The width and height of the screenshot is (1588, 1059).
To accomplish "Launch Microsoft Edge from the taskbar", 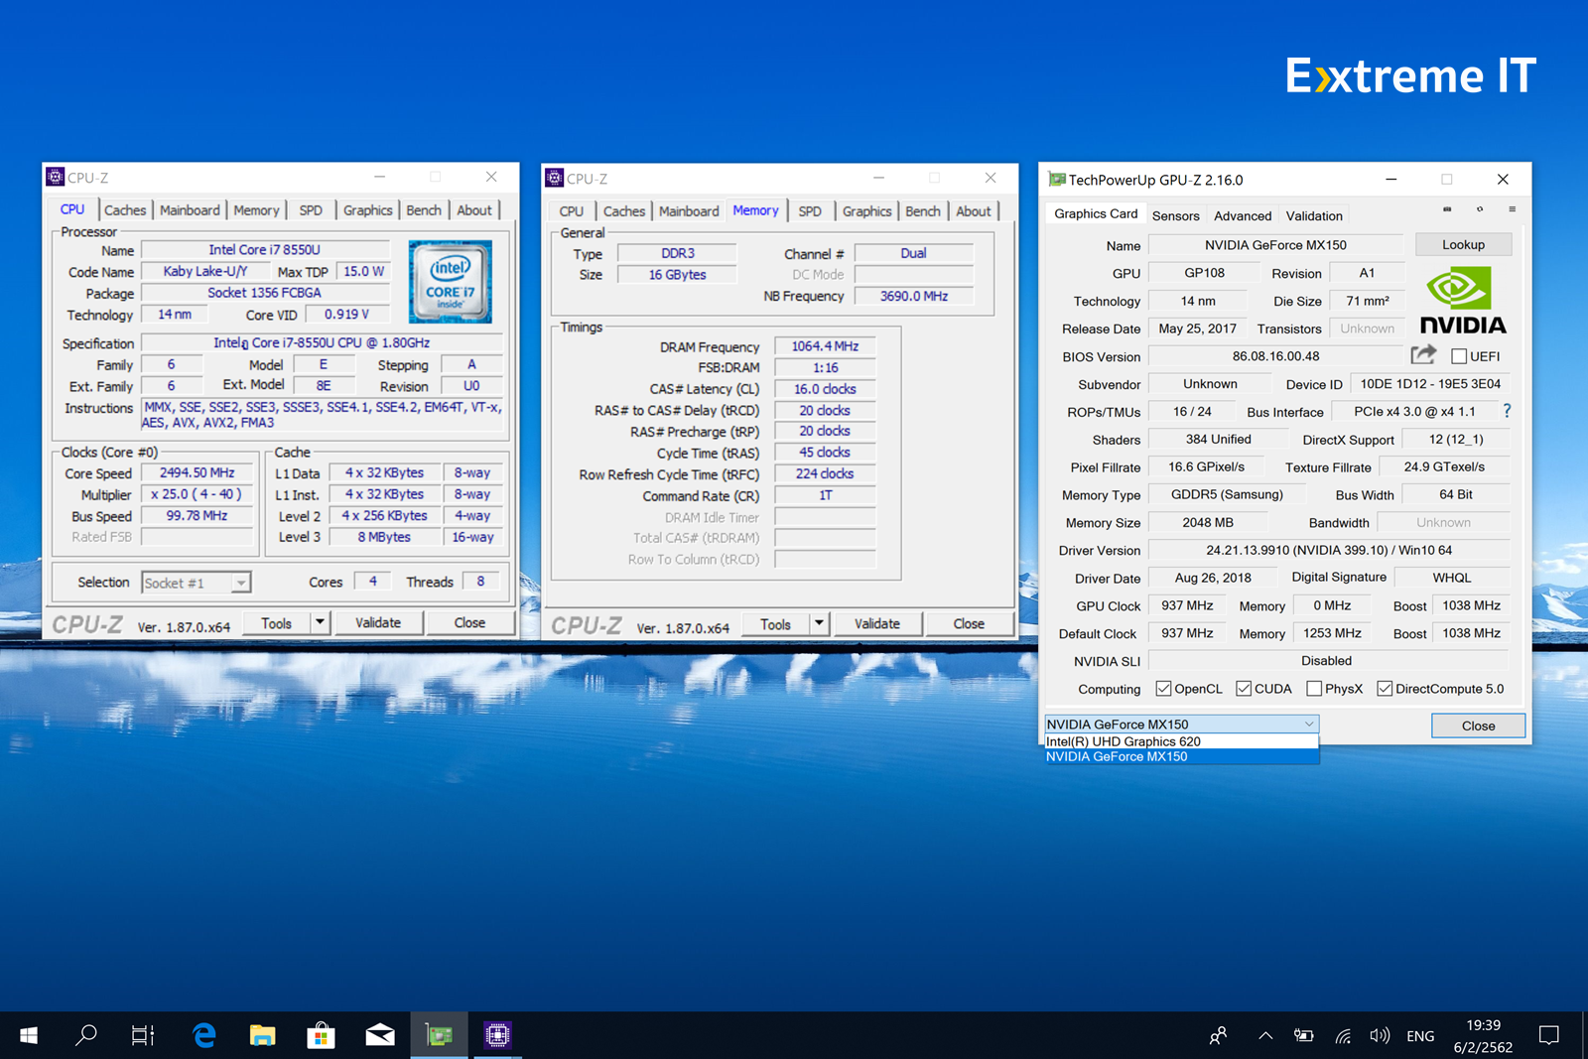I will tap(204, 1035).
